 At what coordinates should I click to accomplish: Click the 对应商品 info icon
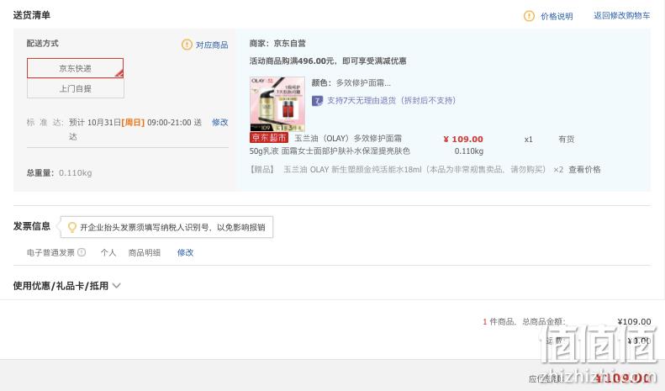pyautogui.click(x=187, y=45)
